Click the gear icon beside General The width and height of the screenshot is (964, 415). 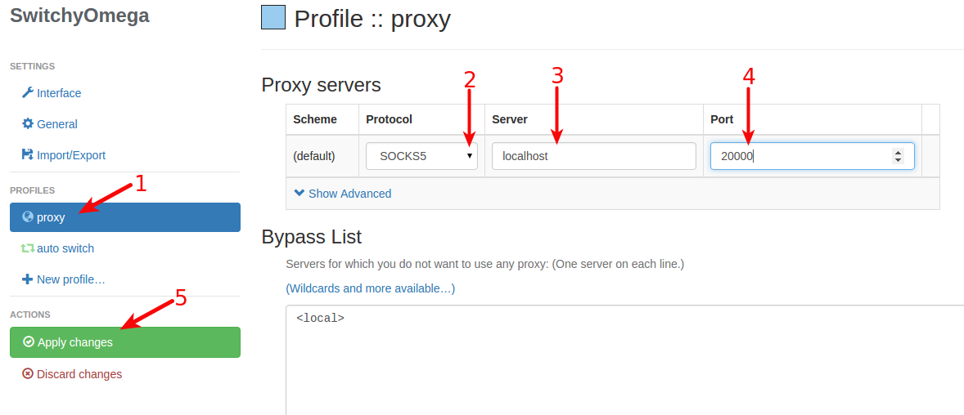[28, 123]
